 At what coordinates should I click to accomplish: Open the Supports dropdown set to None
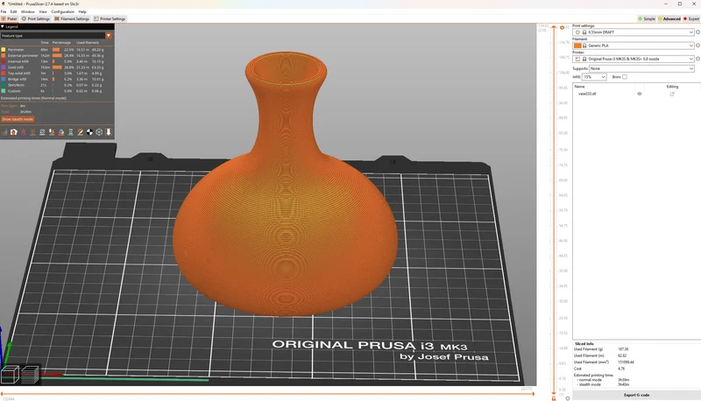pos(641,68)
